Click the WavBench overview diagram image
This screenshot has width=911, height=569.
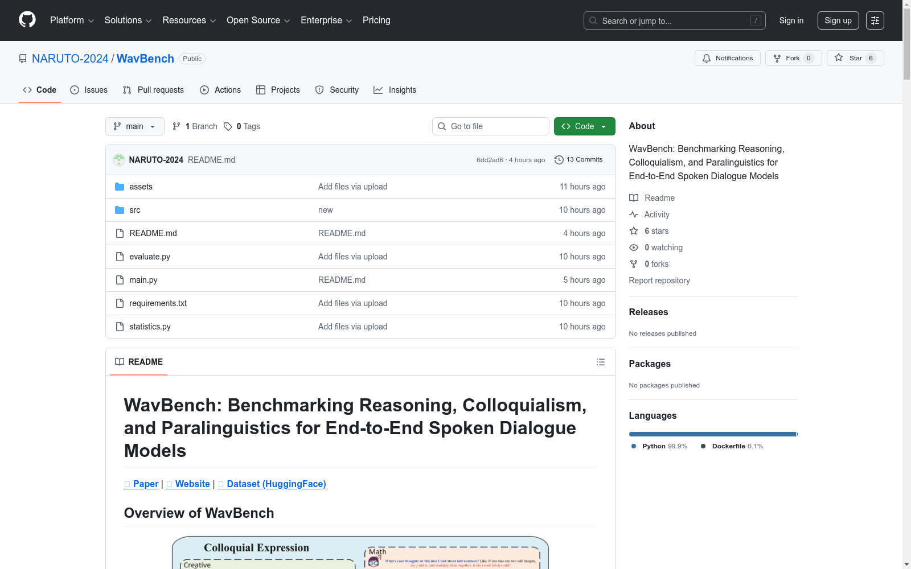tap(360, 552)
